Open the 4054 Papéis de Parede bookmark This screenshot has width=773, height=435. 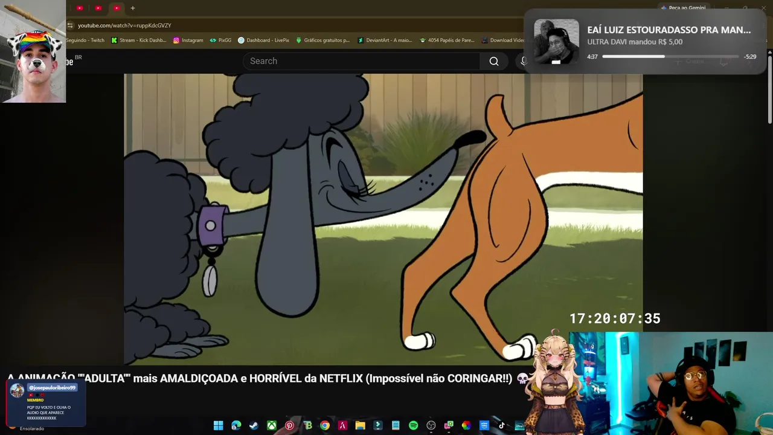pyautogui.click(x=447, y=40)
